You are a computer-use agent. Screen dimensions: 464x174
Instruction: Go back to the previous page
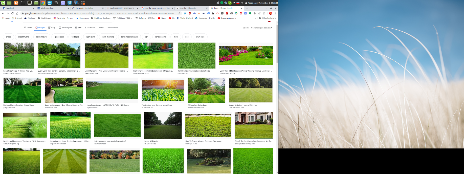click(3, 13)
